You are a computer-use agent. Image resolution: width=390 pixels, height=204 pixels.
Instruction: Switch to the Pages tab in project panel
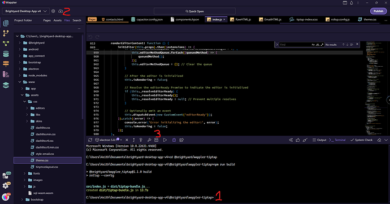[47, 20]
